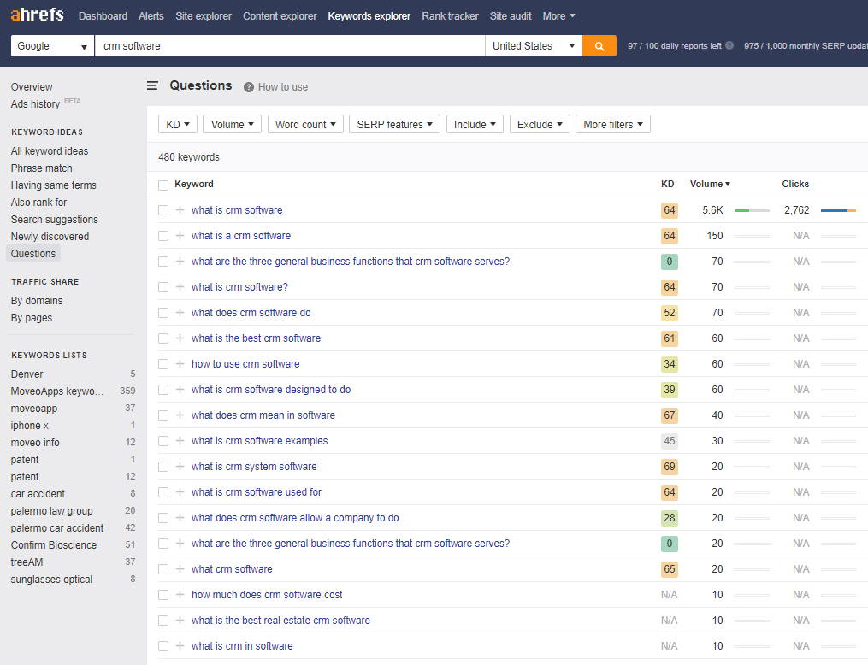Click plus icon for 'what is crm software?'
Image resolution: width=868 pixels, height=665 pixels.
tap(180, 287)
